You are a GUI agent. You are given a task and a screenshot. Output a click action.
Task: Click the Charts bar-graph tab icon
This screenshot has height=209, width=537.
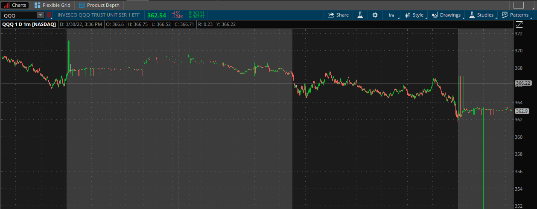point(6,5)
